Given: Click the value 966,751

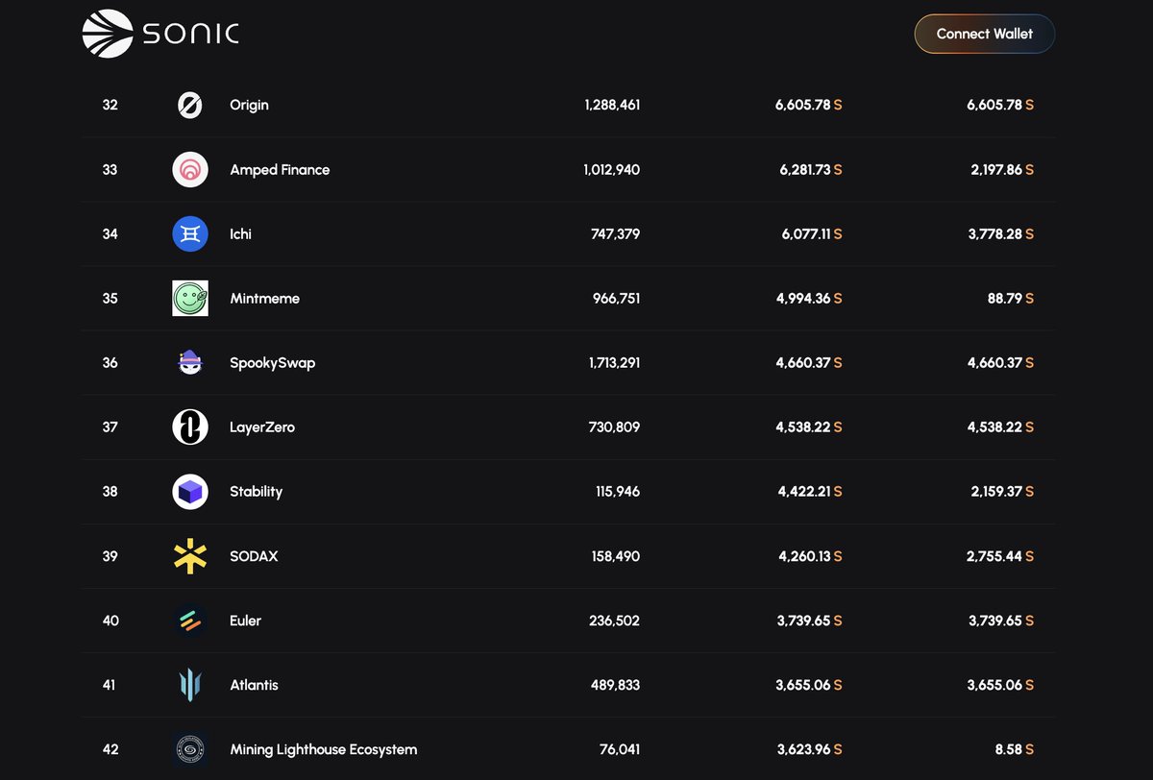Looking at the screenshot, I should (616, 298).
